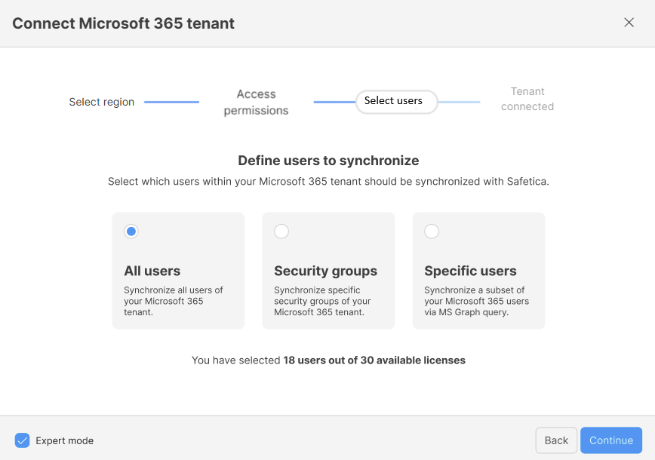Viewport: 655px width, 460px height.
Task: Click the Continue button
Action: [610, 440]
